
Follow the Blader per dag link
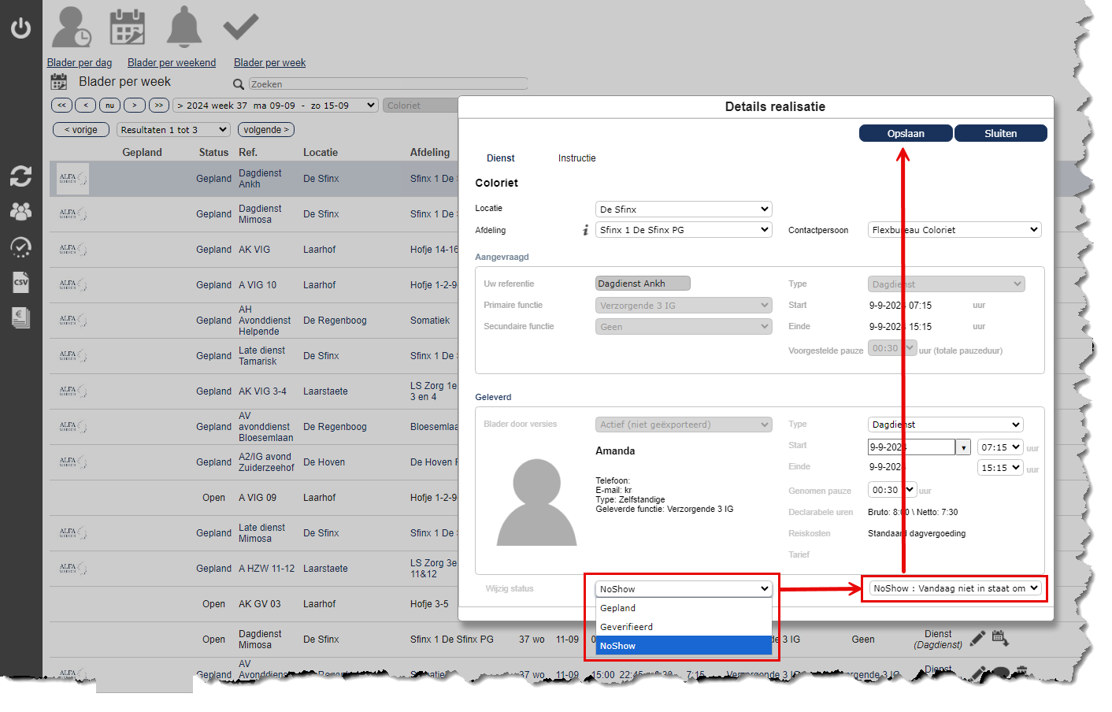coord(80,63)
